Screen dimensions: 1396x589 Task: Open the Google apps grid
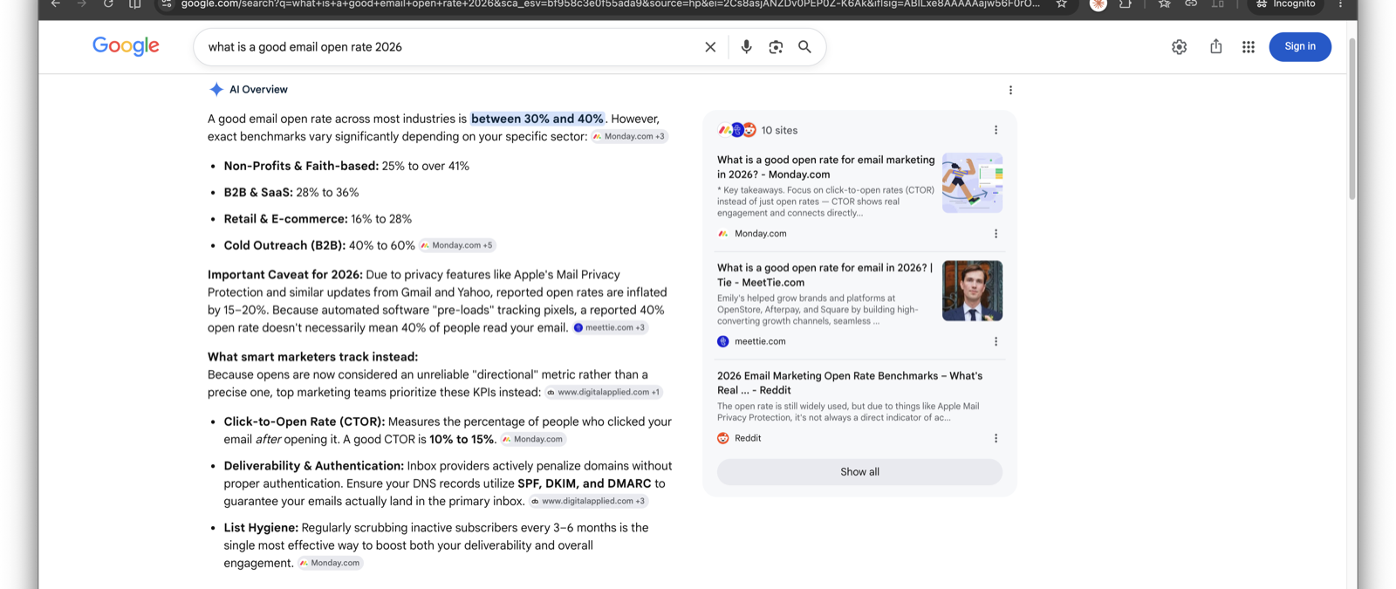pos(1249,47)
